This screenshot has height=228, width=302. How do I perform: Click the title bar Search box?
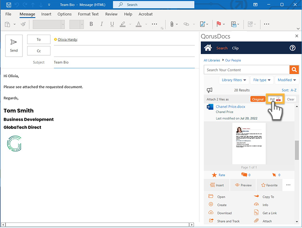coord(154,5)
